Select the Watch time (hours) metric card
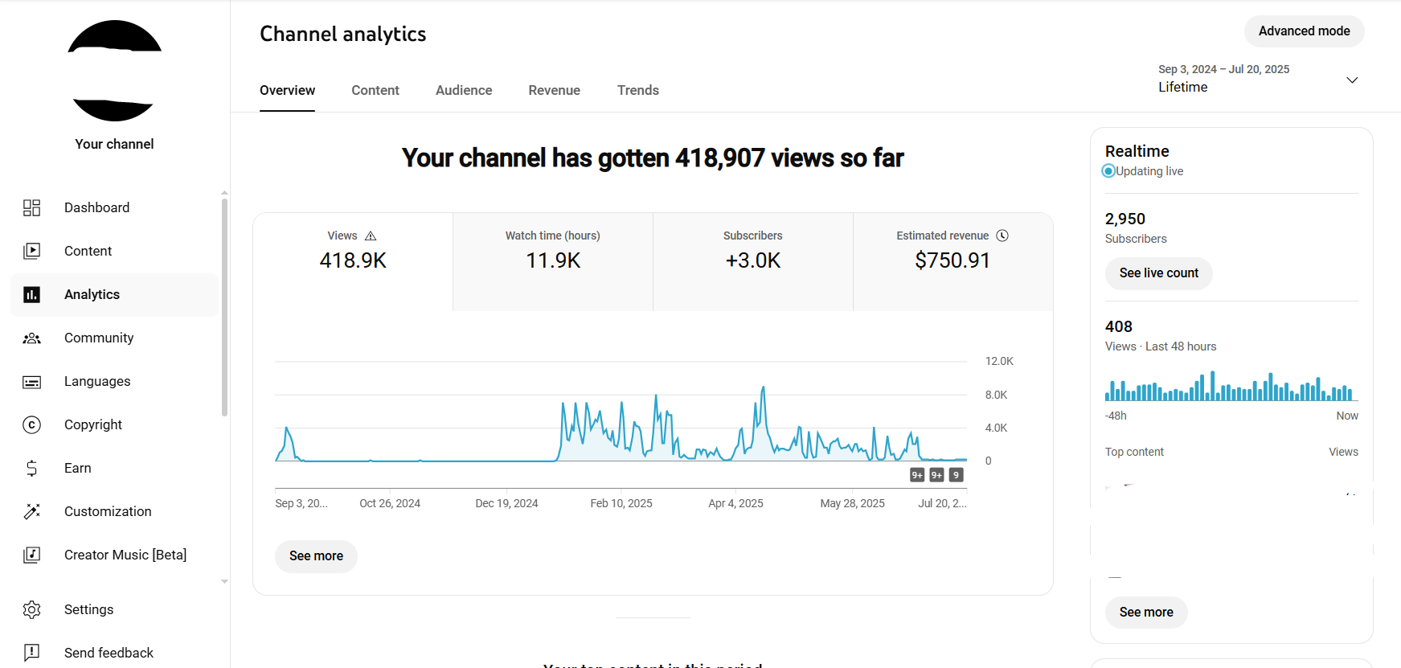1401x668 pixels. point(553,261)
